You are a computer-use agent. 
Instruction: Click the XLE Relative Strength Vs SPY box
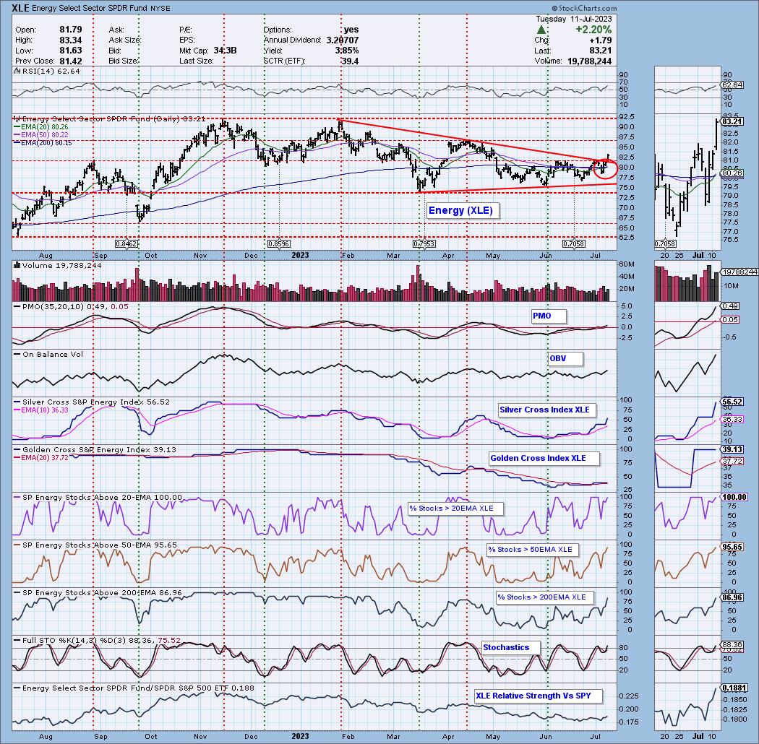point(539,696)
